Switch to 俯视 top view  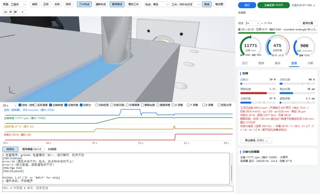coord(68,4)
